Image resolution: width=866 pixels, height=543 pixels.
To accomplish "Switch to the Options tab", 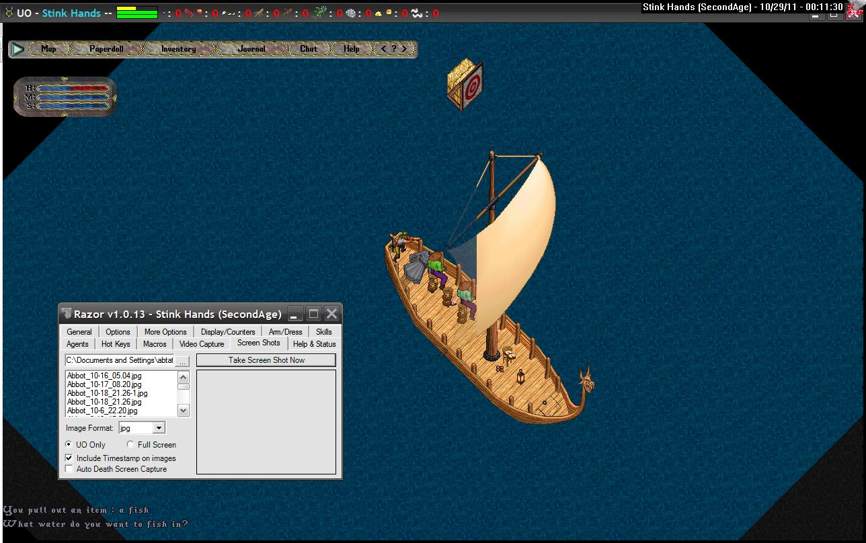I will coord(118,331).
